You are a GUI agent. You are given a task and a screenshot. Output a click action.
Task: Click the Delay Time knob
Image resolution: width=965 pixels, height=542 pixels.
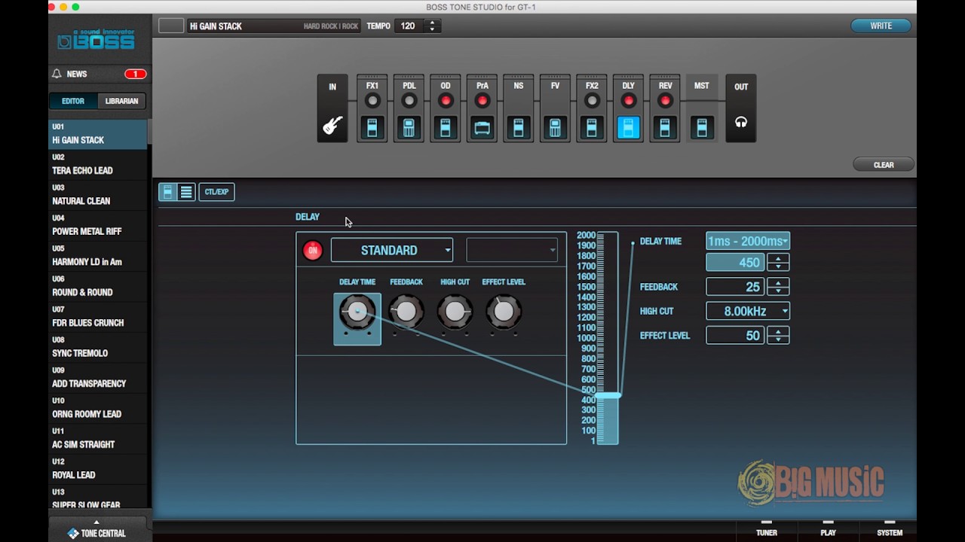coord(357,312)
